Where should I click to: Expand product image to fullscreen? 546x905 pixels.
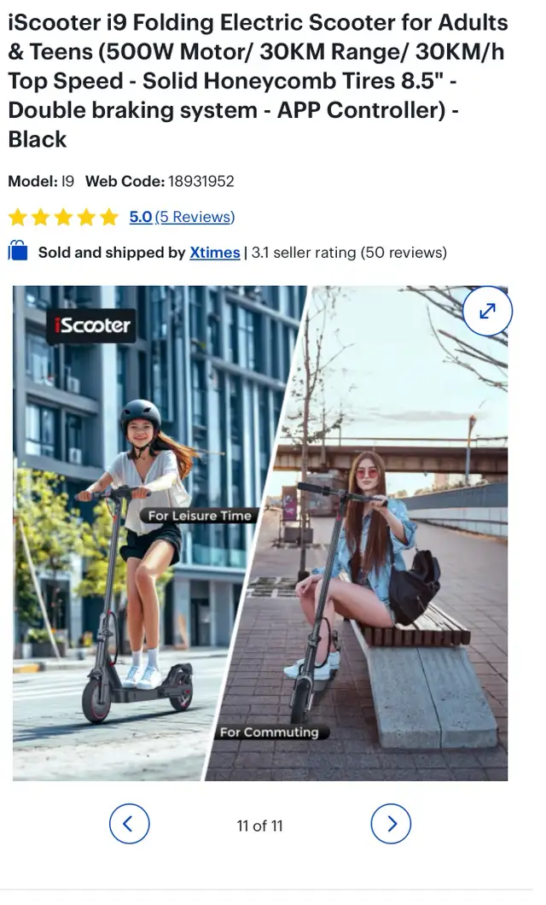point(487,311)
